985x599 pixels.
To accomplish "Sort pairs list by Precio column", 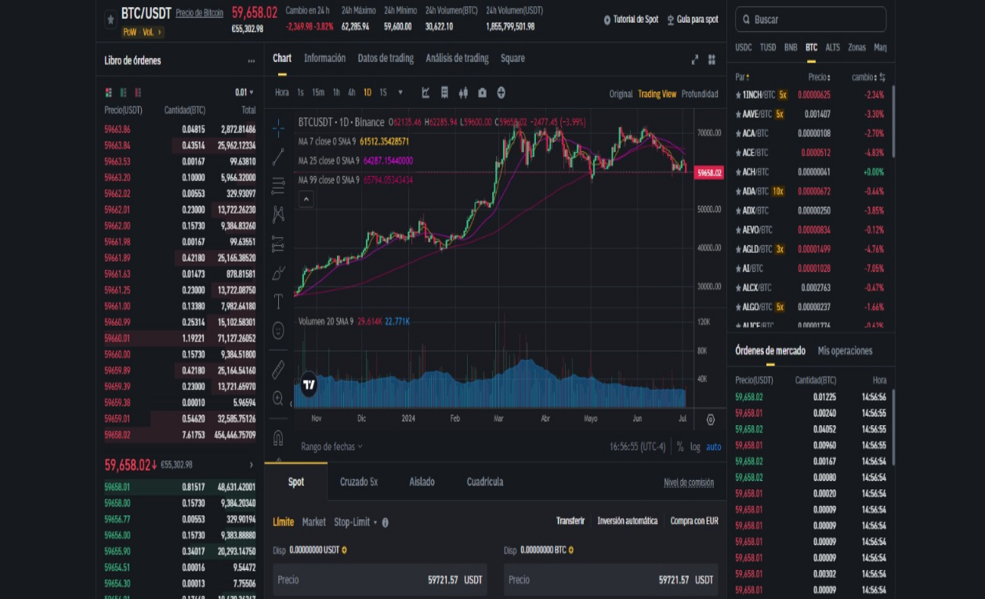I will (819, 78).
